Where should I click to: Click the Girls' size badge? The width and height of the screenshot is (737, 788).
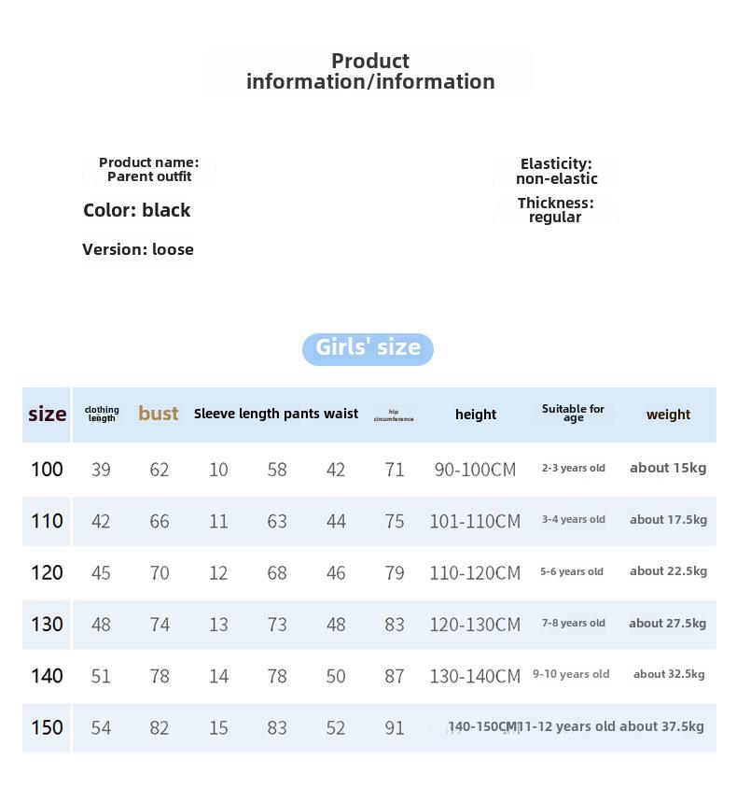click(x=368, y=348)
